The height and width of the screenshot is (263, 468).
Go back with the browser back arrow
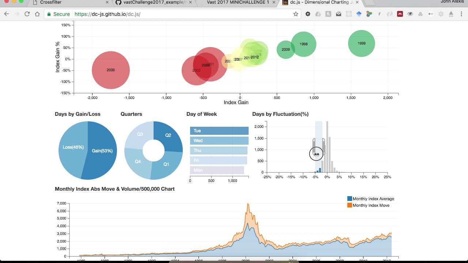pos(7,14)
